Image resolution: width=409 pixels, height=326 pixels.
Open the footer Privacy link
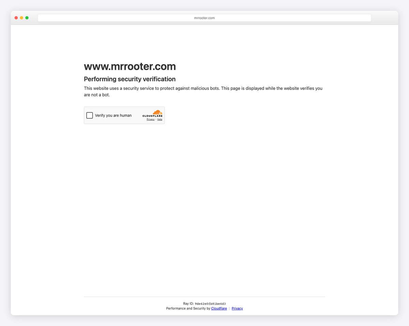(x=237, y=309)
